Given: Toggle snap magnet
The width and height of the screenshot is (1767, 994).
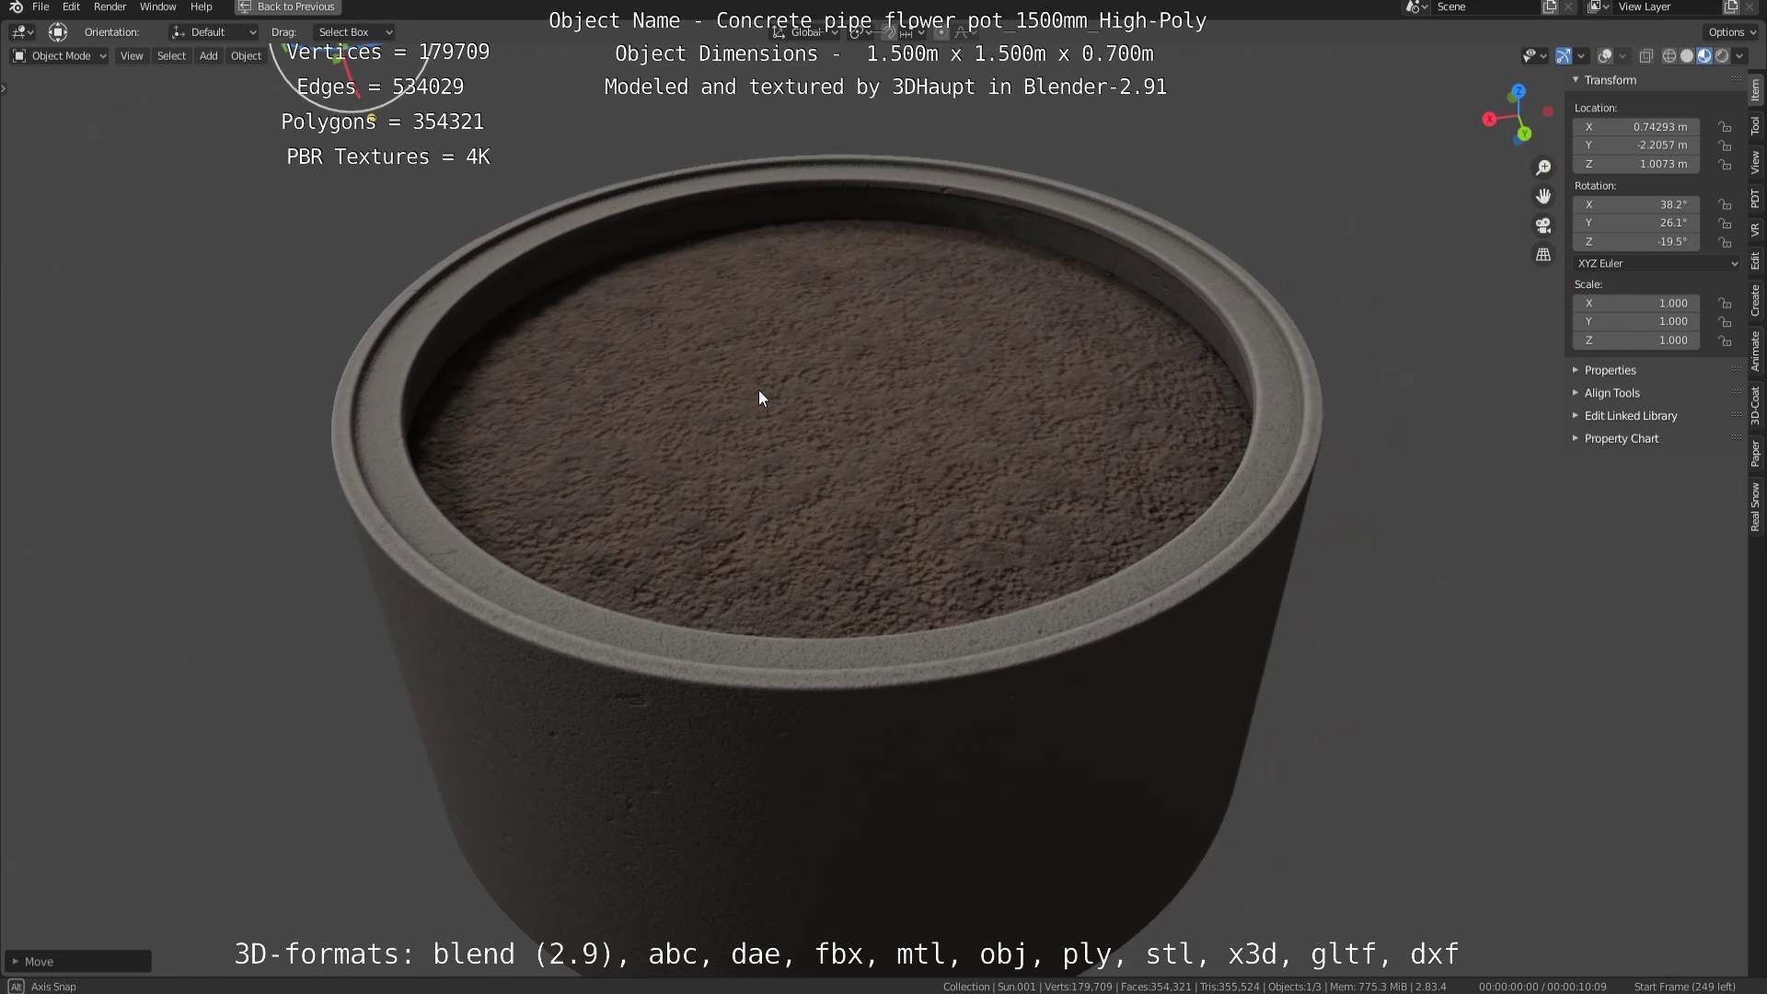Looking at the screenshot, I should [888, 32].
